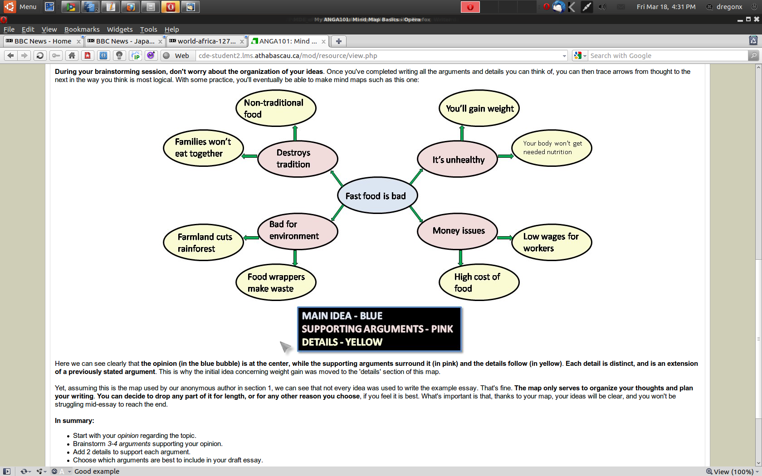Toggle the side panel in status bar

(7, 471)
